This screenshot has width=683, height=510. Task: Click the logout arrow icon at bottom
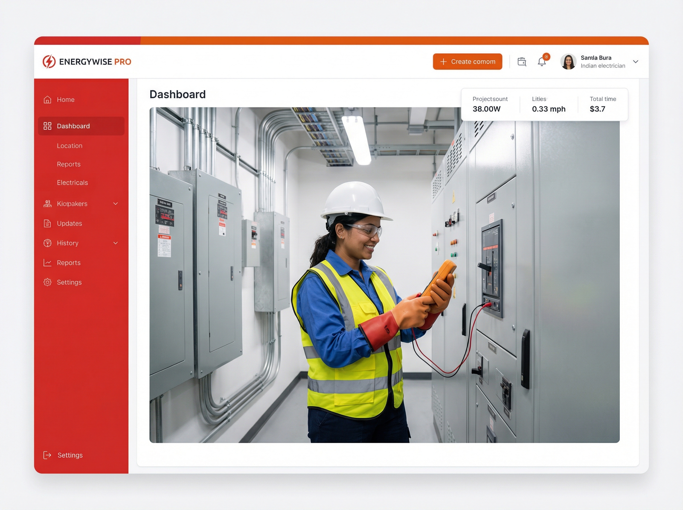coord(47,455)
